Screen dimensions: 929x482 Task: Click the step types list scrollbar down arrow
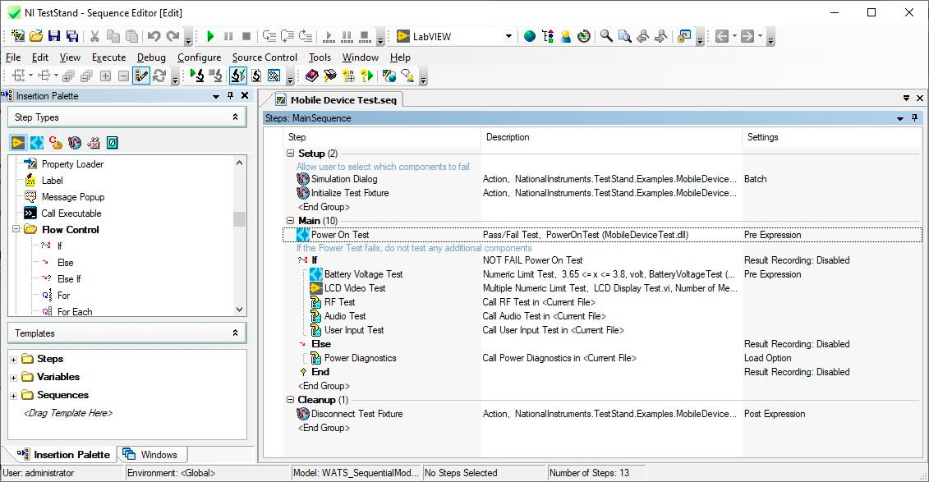[x=239, y=309]
